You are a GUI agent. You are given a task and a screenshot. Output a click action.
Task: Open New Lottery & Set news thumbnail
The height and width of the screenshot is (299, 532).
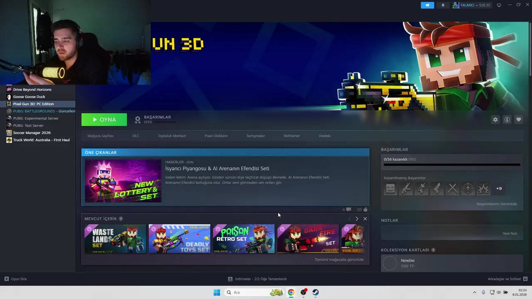123,181
